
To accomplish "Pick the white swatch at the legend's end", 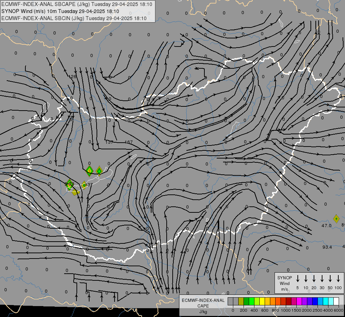I will pyautogui.click(x=336, y=302).
